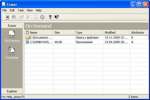Viewport: 150px width, 100px height.
Task: Click the Папка с файлами type cell
Action: (87, 38)
